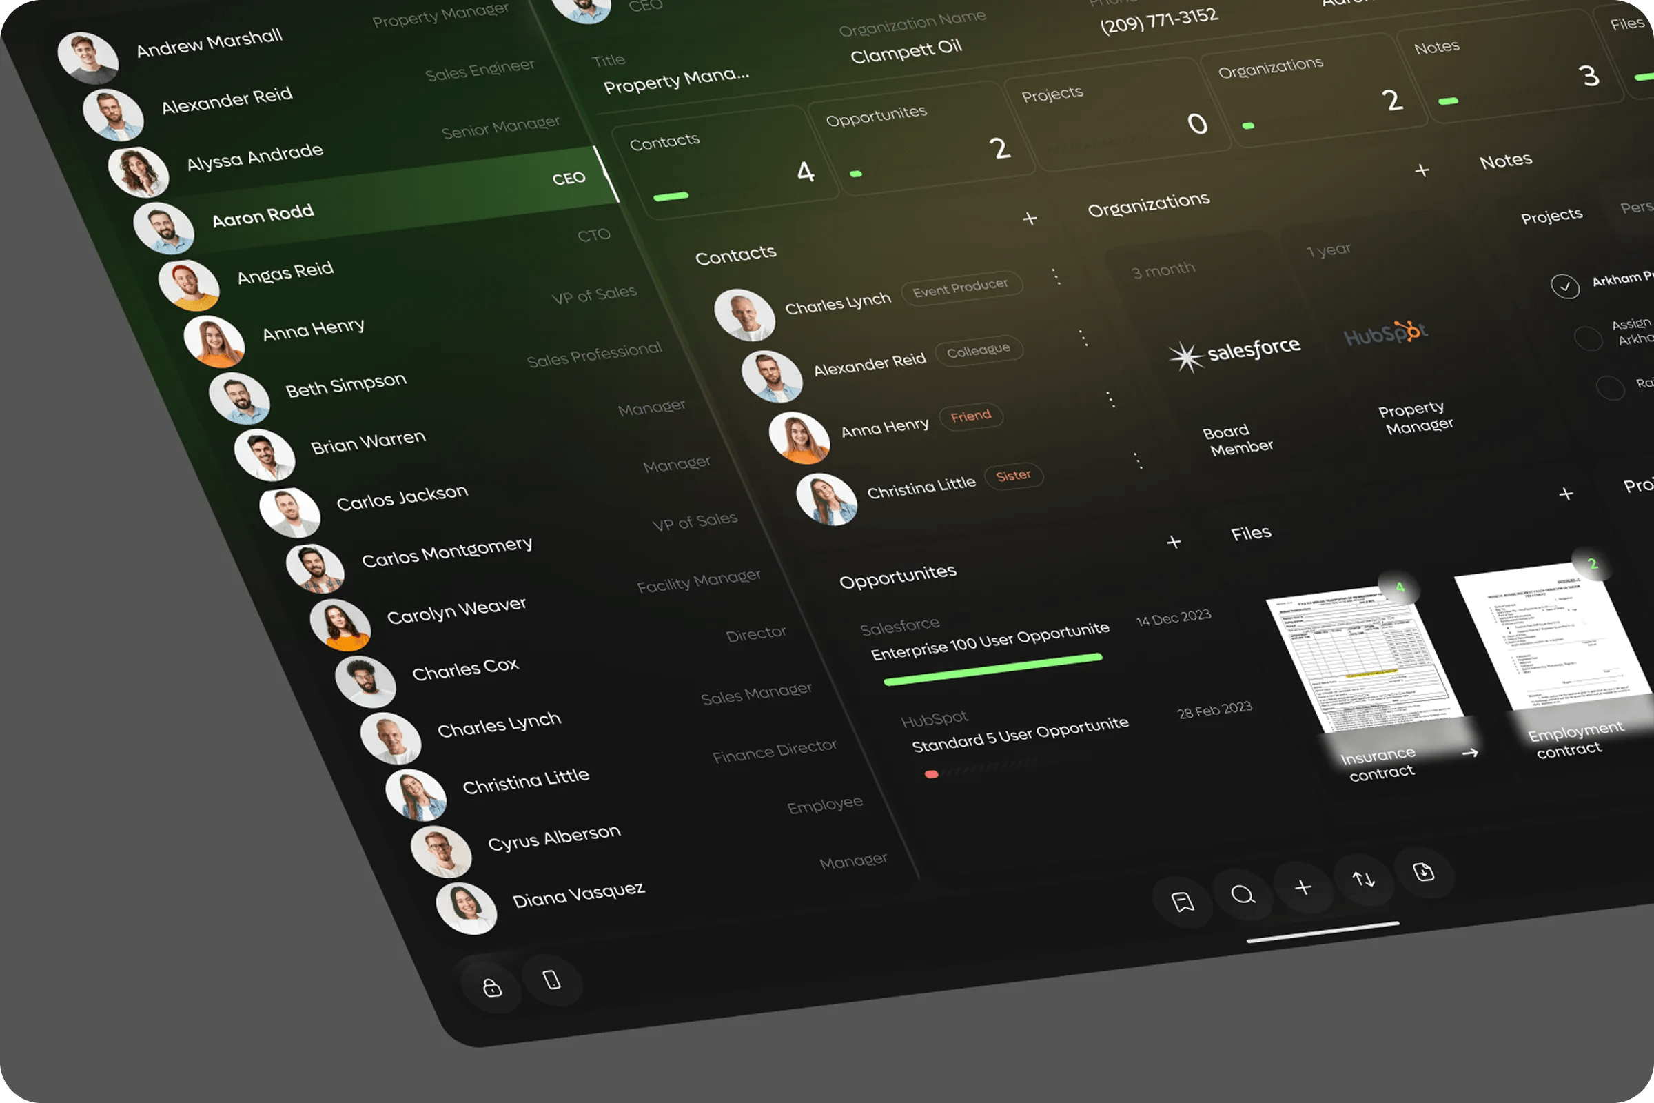Image resolution: width=1654 pixels, height=1103 pixels.
Task: Click the lock icon below contact list
Action: point(492,988)
